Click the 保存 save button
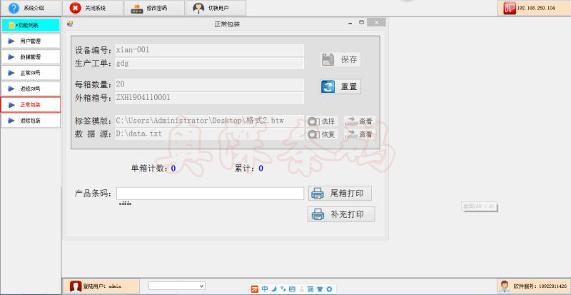Image resolution: width=571 pixels, height=295 pixels. [340, 59]
